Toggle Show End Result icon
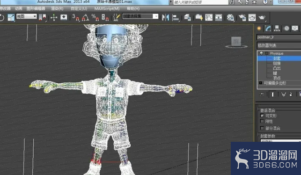This screenshot has height=175, width=301. coord(273,94)
